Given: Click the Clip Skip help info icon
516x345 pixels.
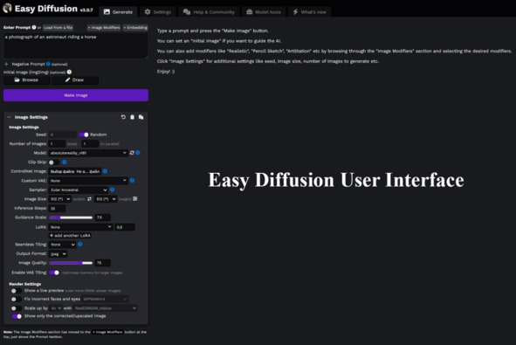Looking at the screenshot, I should [x=65, y=162].
